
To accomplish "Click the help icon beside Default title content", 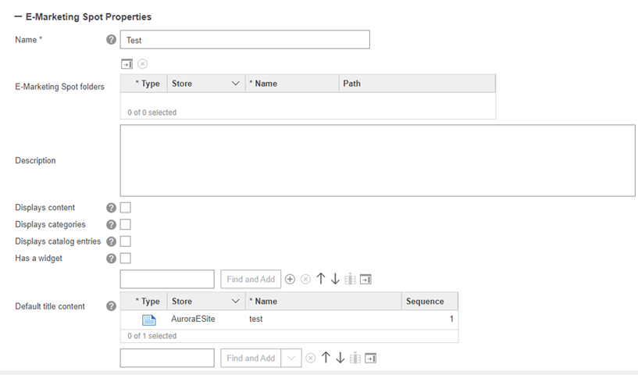I will [111, 306].
